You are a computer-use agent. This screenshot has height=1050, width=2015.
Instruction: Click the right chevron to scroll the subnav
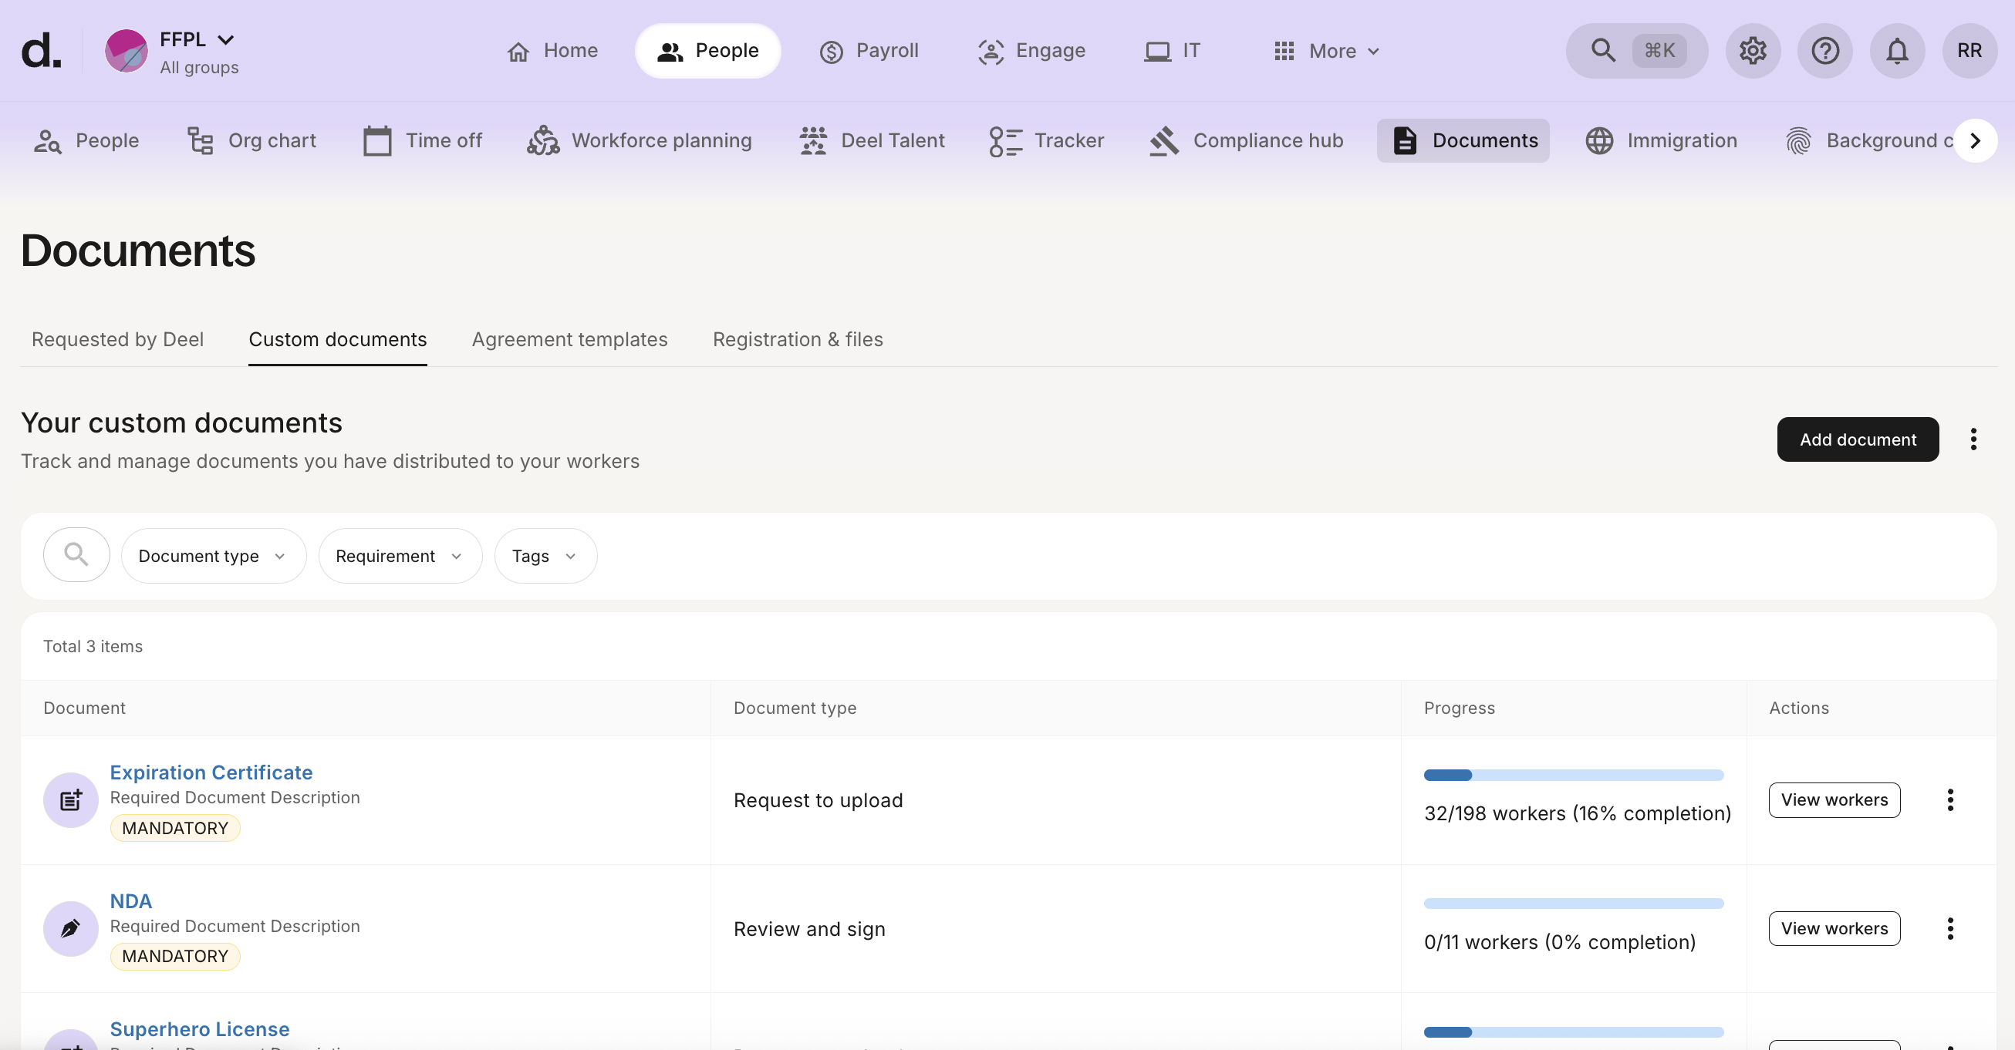(x=1976, y=141)
